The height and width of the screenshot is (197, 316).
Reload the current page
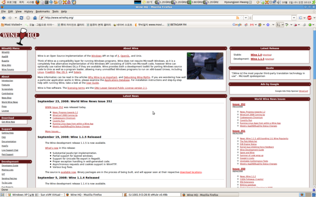[21, 18]
